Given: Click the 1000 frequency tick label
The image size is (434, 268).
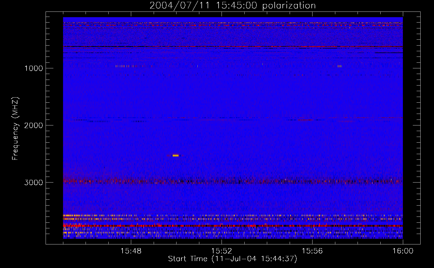Looking at the screenshot, I should tap(34, 68).
